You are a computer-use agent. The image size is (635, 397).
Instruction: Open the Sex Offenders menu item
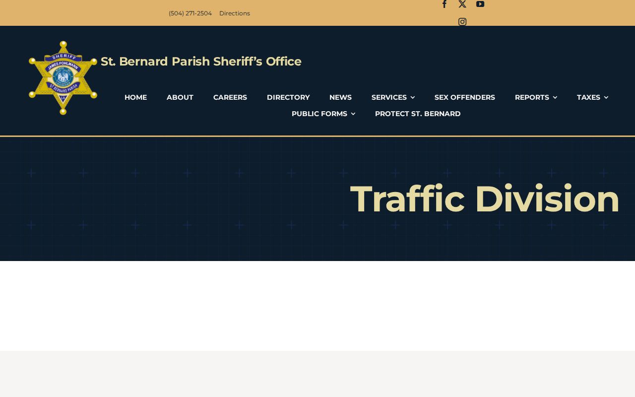tap(465, 97)
